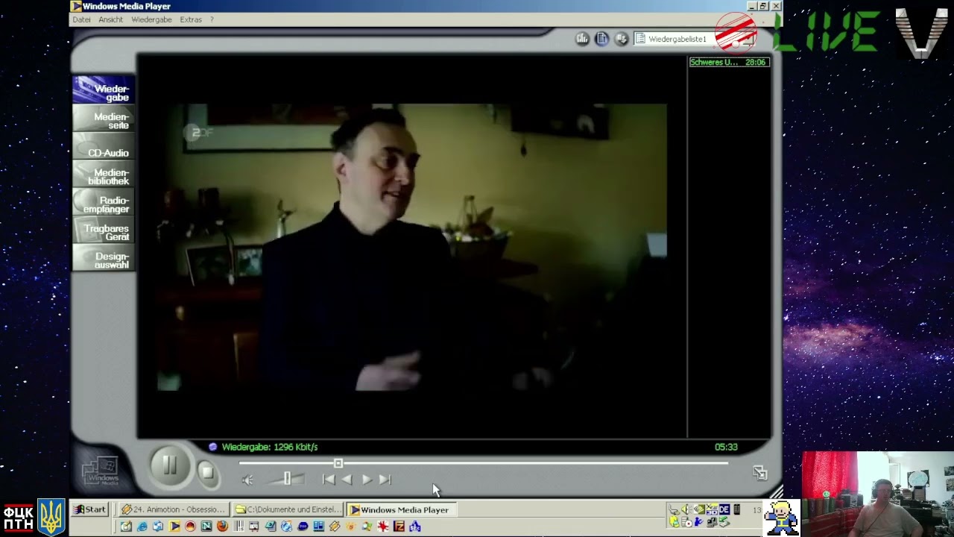This screenshot has height=537, width=954.
Task: Toggle shuffle with the third round button
Action: pyautogui.click(x=621, y=39)
